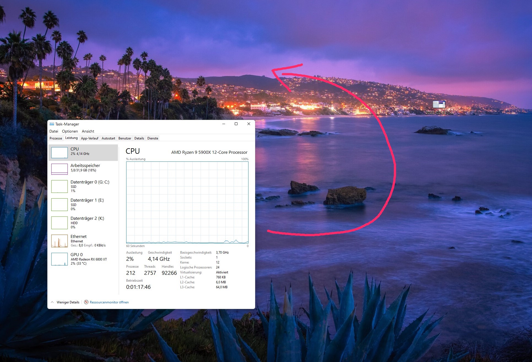
Task: Switch to the Dienste tab
Action: coord(153,138)
